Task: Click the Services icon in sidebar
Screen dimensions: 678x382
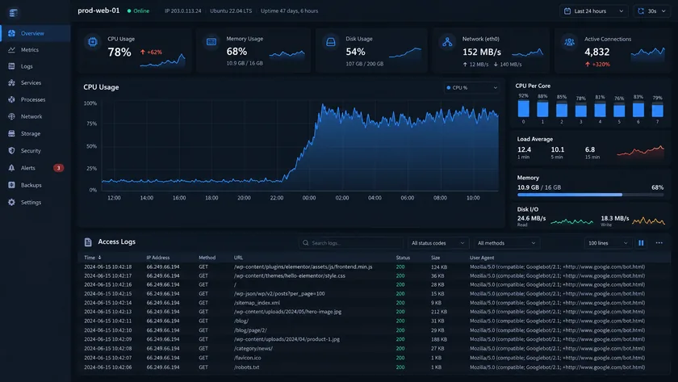Action: 11,82
